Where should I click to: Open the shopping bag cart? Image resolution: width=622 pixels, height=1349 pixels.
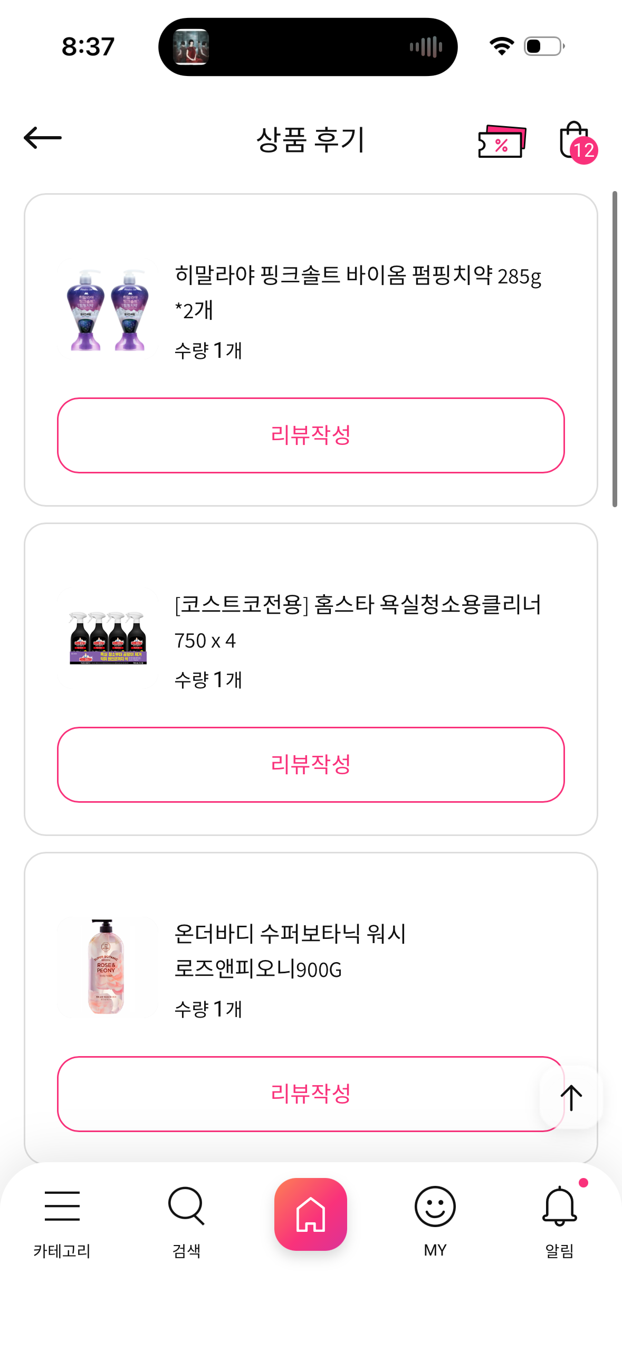click(x=576, y=141)
